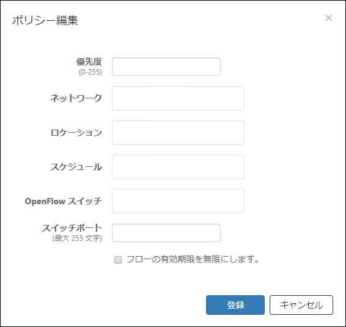346x327 pixels.
Task: Click the スケジュール label text
Action: [76, 167]
